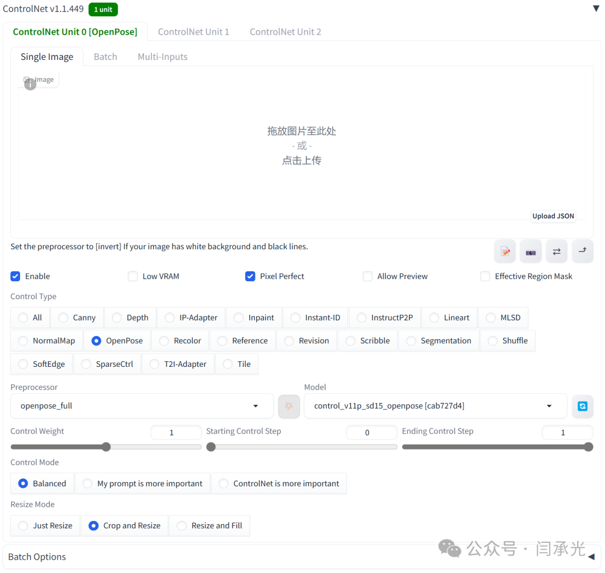Click the Ending Control Step value field
This screenshot has height=573, width=605.
(x=567, y=432)
